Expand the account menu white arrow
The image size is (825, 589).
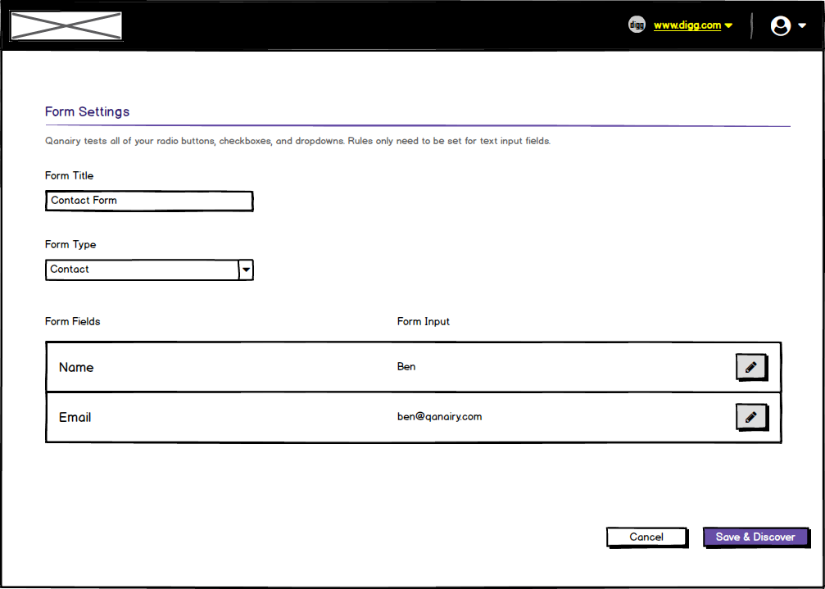click(x=802, y=25)
